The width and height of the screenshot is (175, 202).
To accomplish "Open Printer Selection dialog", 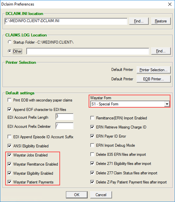I will tap(154, 70).
